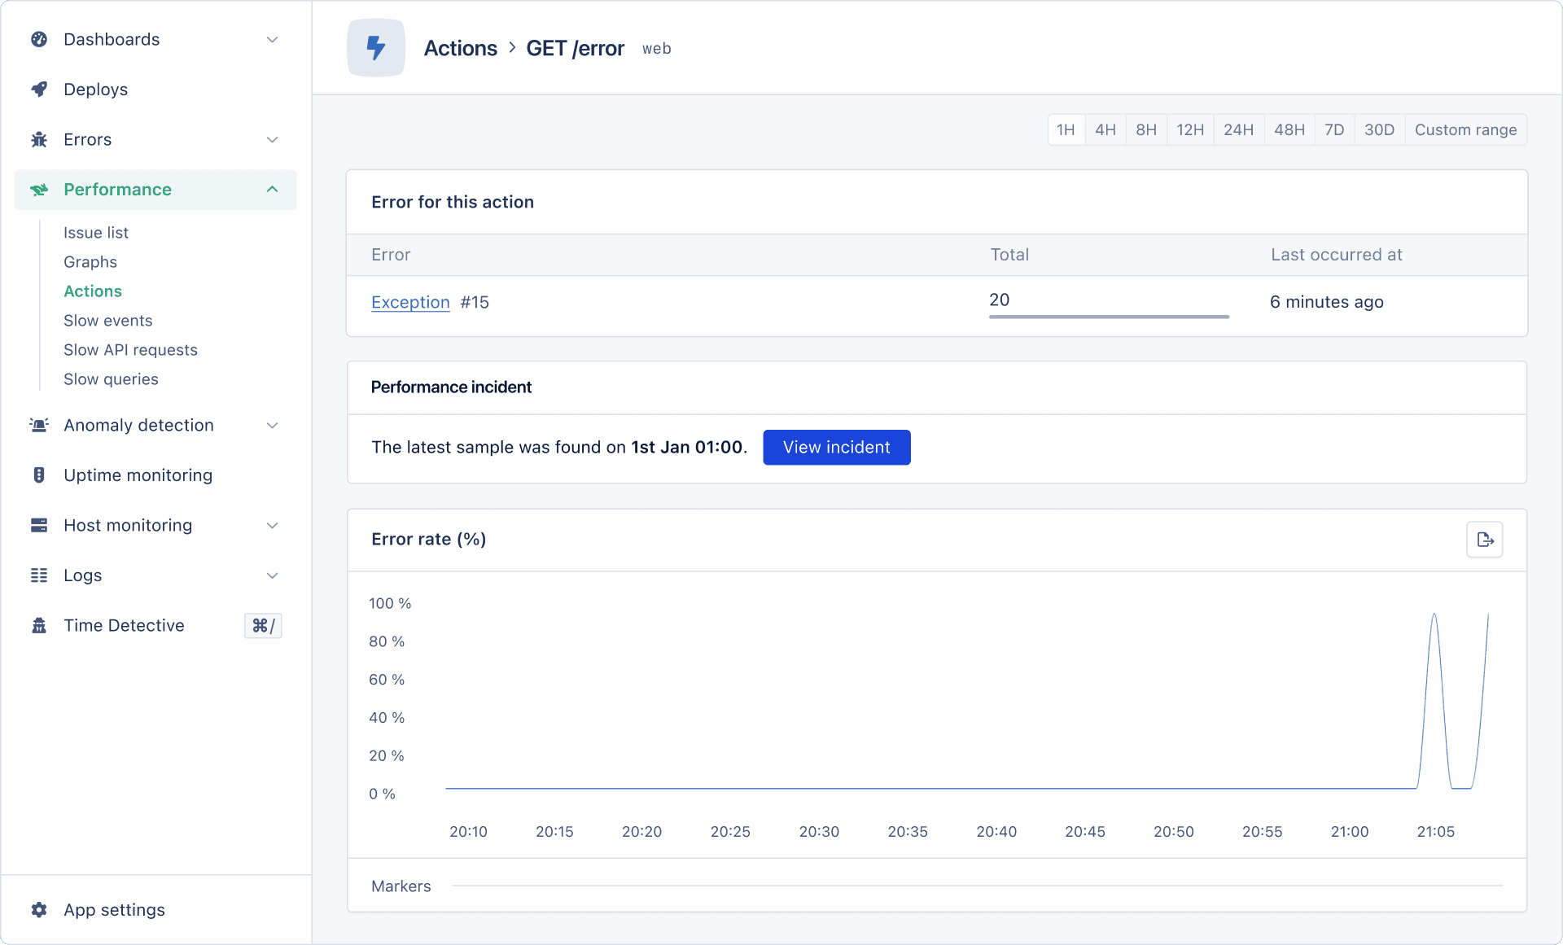Click the Errors bug icon
The height and width of the screenshot is (945, 1563).
(39, 139)
